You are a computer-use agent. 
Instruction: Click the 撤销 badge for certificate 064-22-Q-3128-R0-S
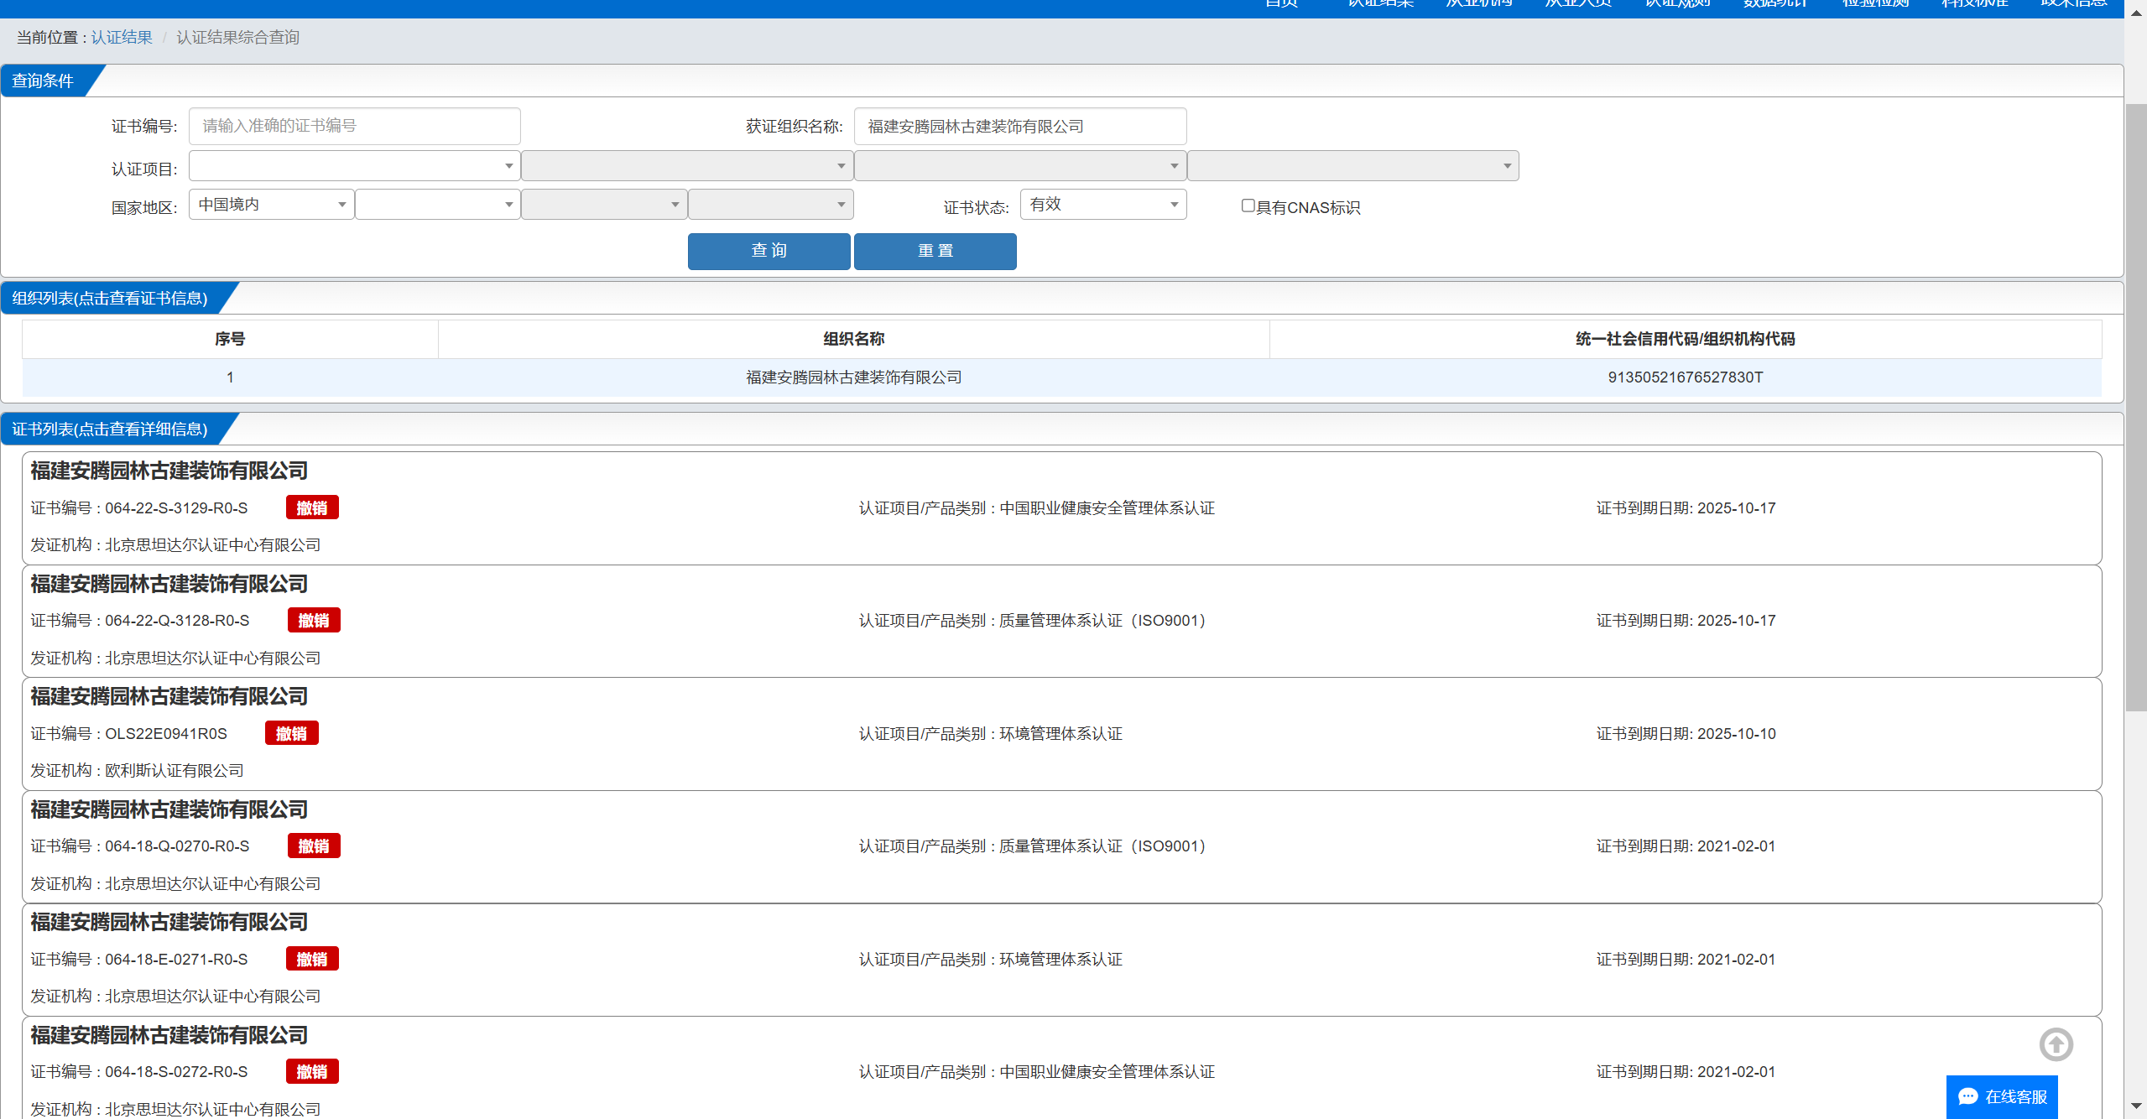[x=314, y=620]
